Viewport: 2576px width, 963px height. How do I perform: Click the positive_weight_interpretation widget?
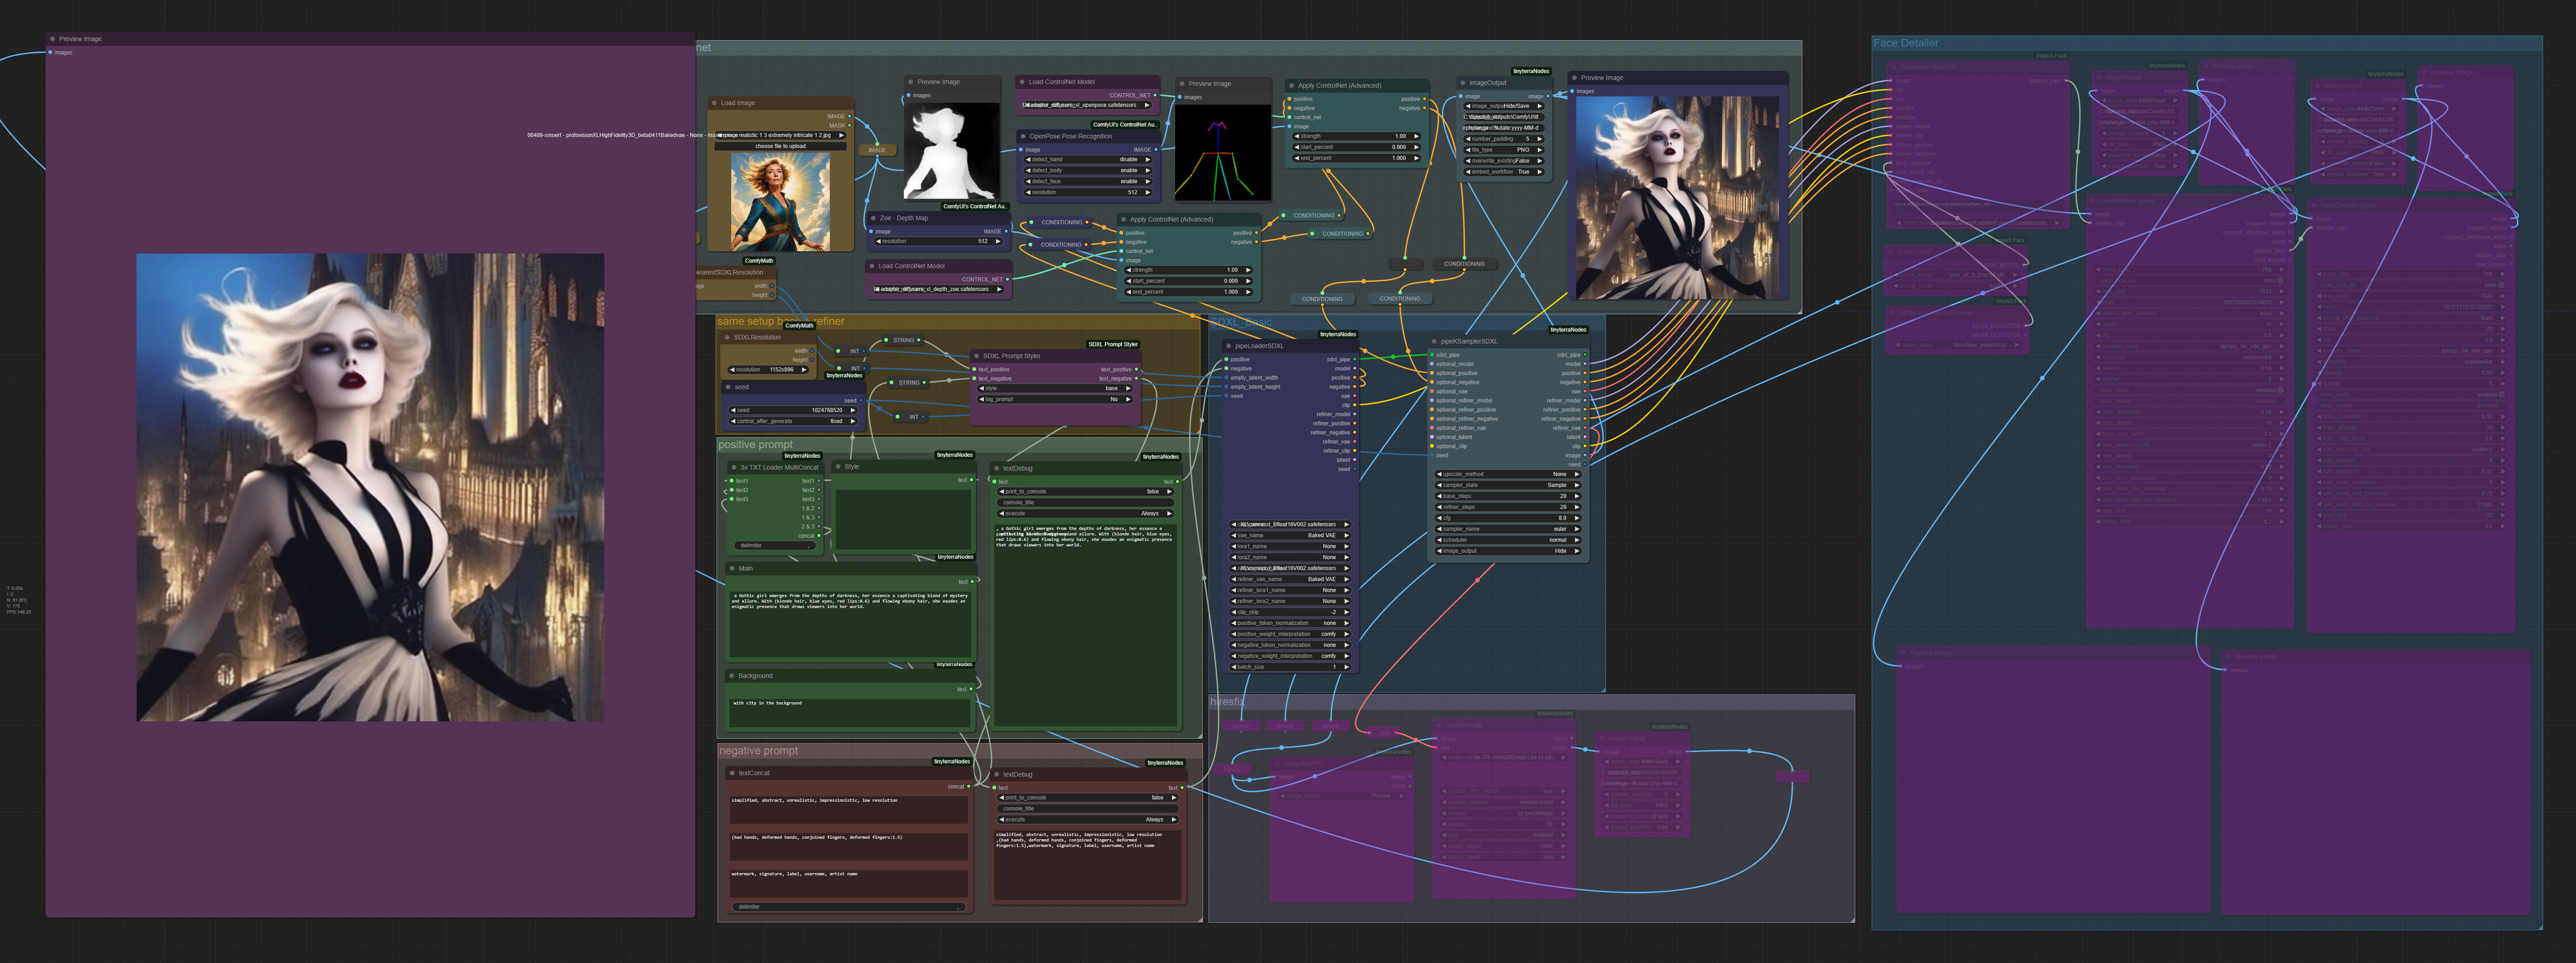click(1290, 634)
